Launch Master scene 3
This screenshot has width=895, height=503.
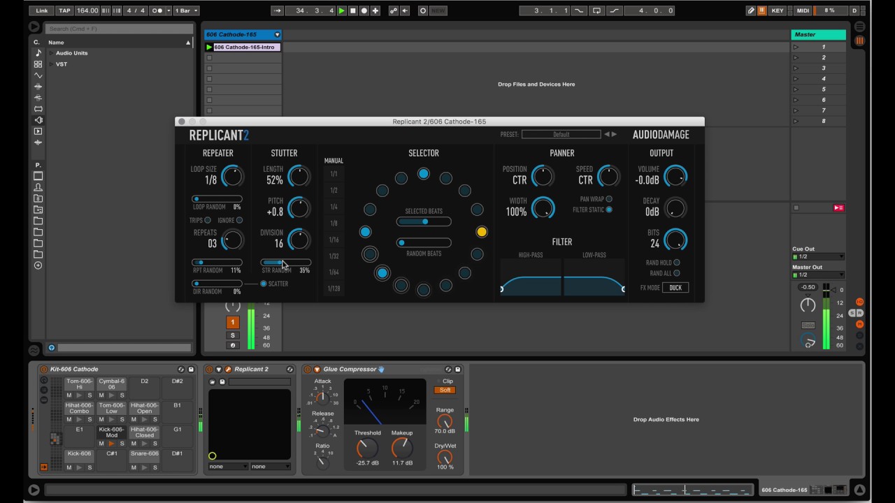pyautogui.click(x=796, y=68)
